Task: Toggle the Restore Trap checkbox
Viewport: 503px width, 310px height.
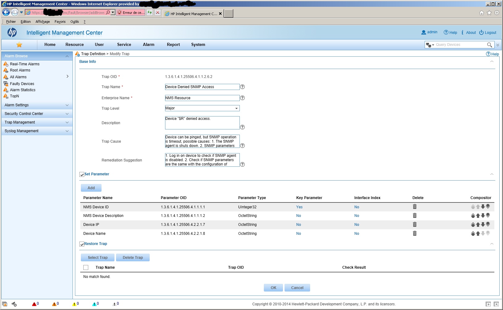Action: pyautogui.click(x=82, y=244)
